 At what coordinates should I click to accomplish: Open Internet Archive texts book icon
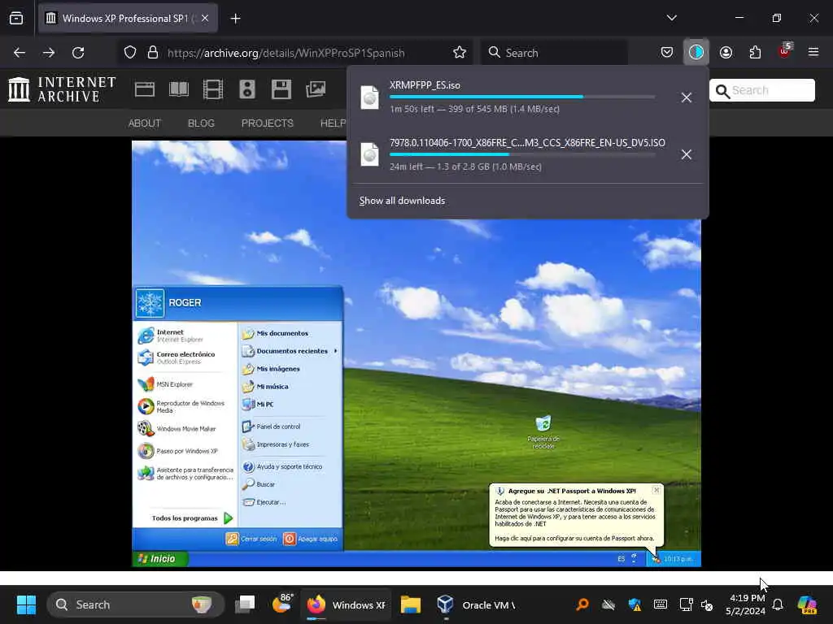click(x=179, y=89)
